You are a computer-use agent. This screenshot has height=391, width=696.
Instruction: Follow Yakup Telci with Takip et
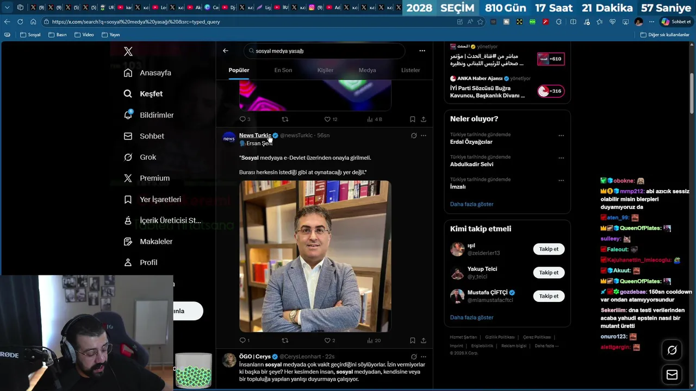coord(549,273)
